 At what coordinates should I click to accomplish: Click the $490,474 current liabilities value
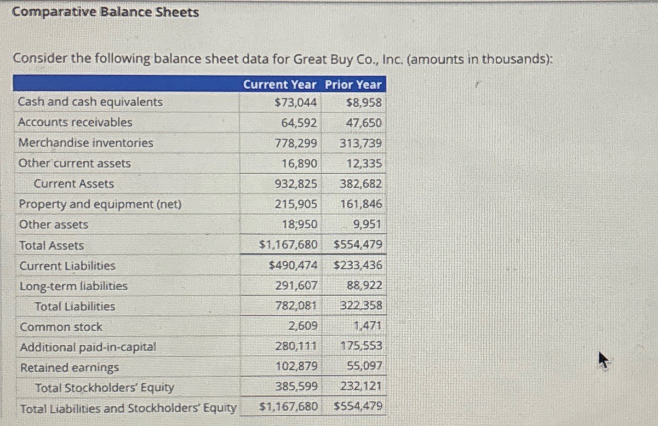(293, 266)
